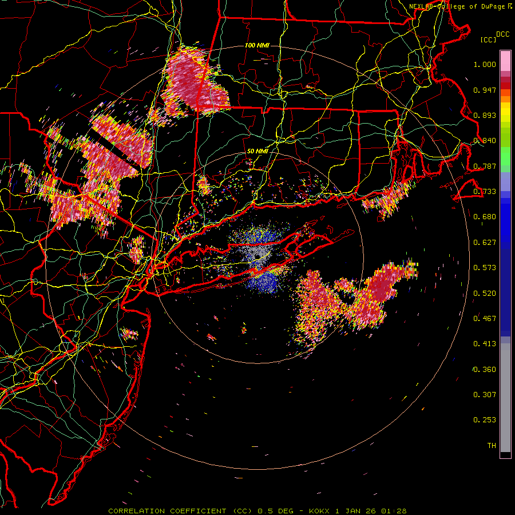Pick the bright green segment of color bar
Image resolution: width=515 pixels, height=515 pixels.
pyautogui.click(x=505, y=157)
